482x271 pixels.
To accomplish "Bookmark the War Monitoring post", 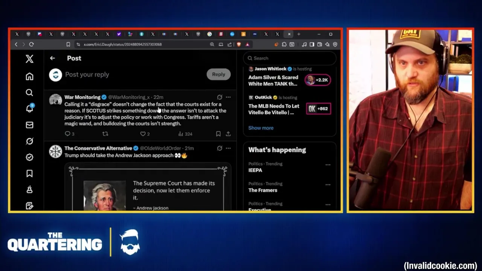I will tap(218, 134).
